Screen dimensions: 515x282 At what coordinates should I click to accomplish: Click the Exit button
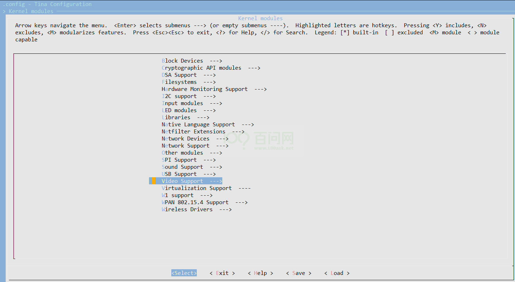[222, 273]
